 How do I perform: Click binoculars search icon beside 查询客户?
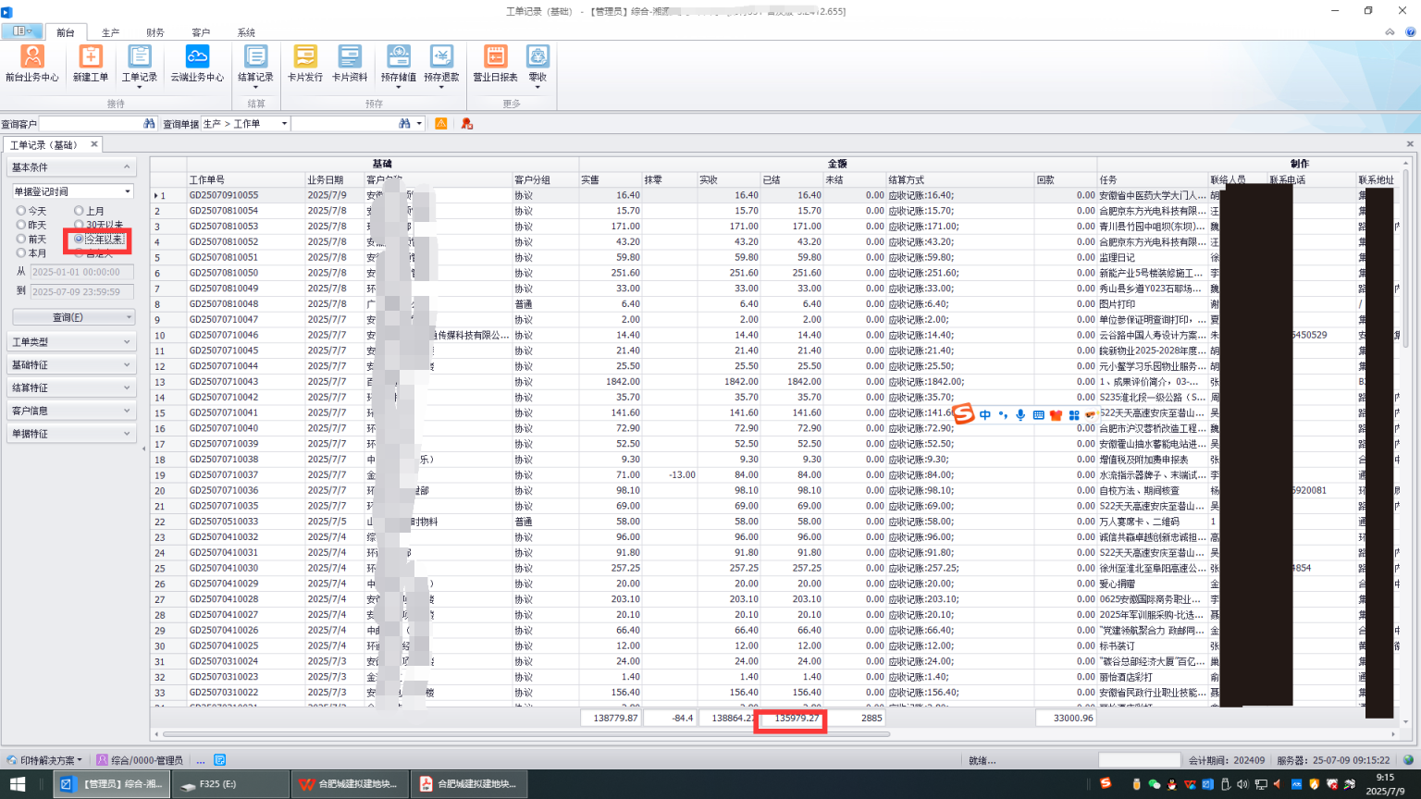(149, 123)
